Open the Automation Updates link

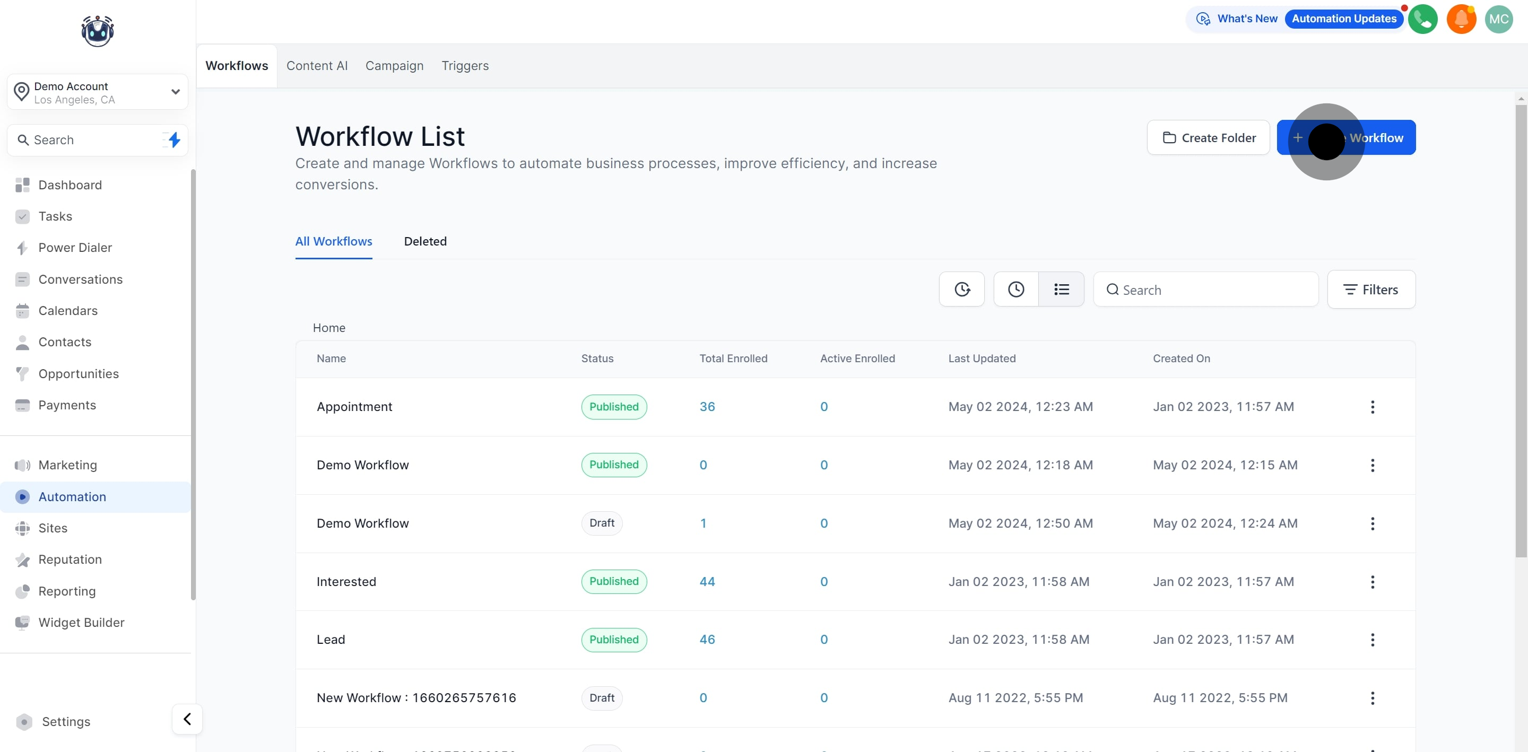point(1343,19)
